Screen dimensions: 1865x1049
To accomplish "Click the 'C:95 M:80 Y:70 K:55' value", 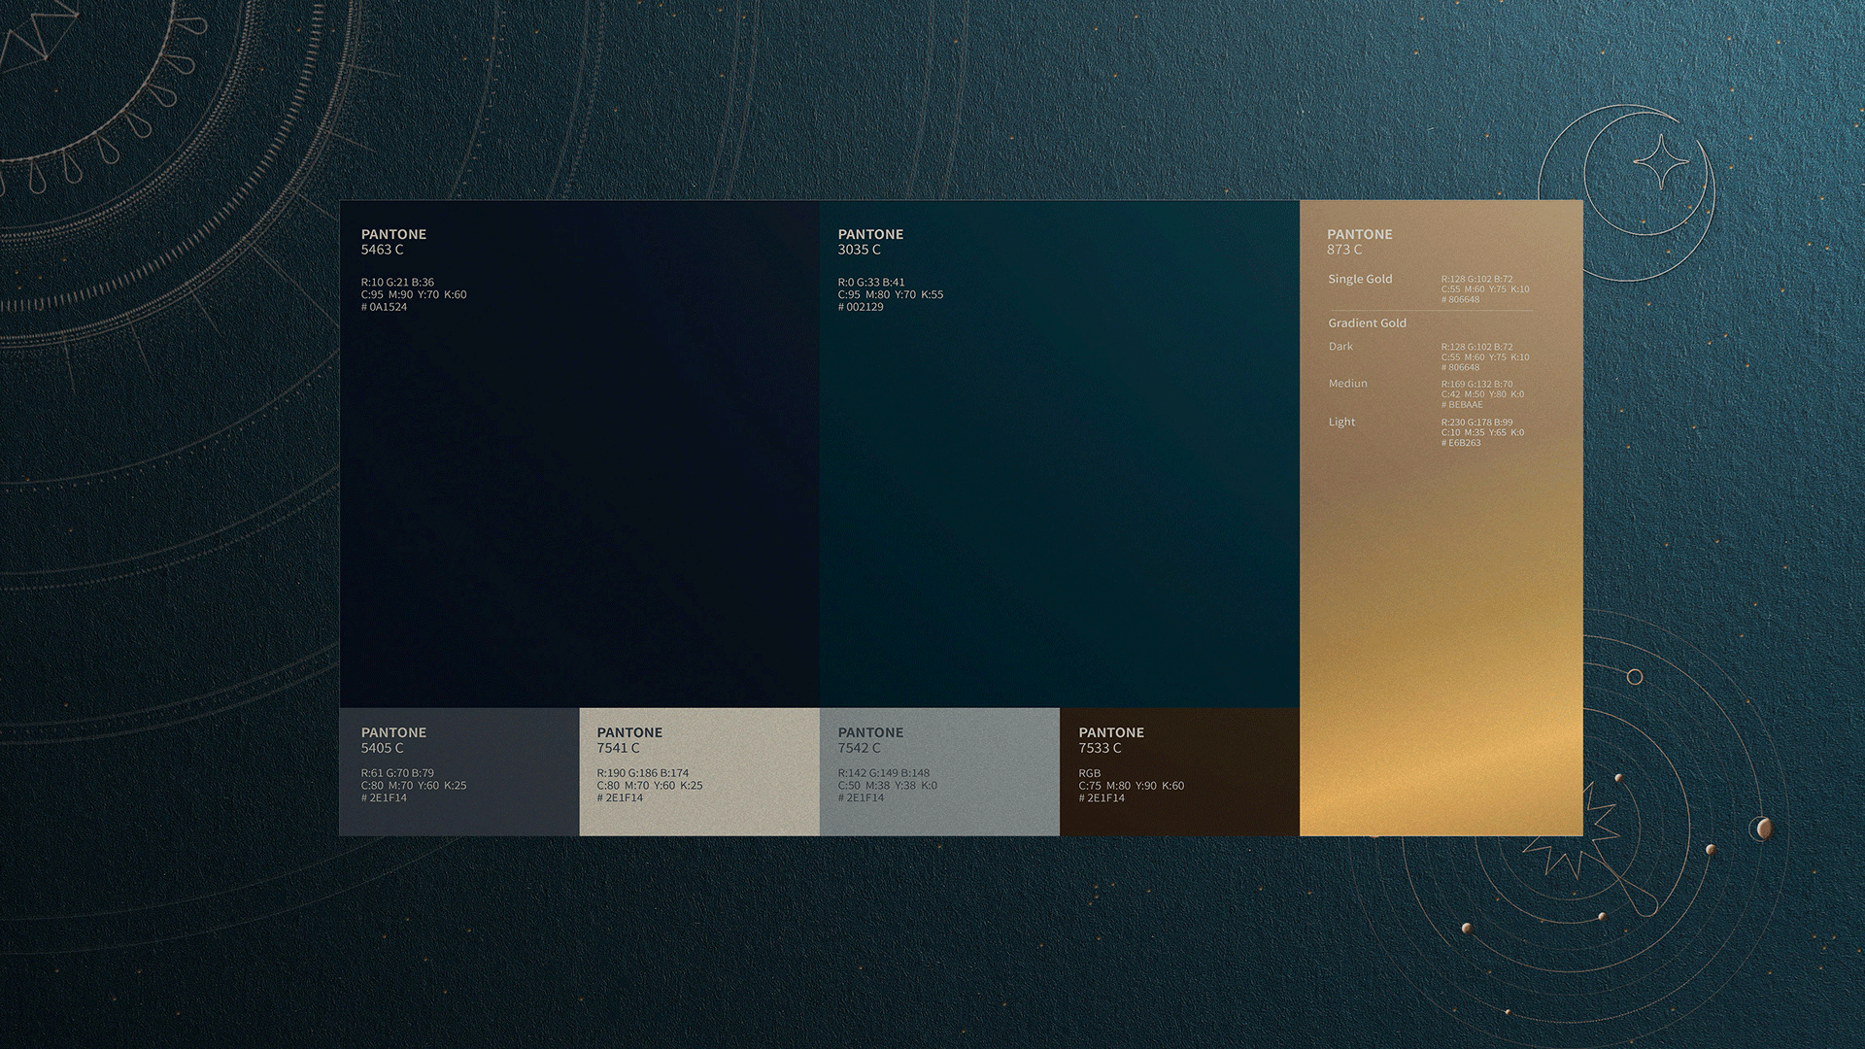I will pos(890,294).
